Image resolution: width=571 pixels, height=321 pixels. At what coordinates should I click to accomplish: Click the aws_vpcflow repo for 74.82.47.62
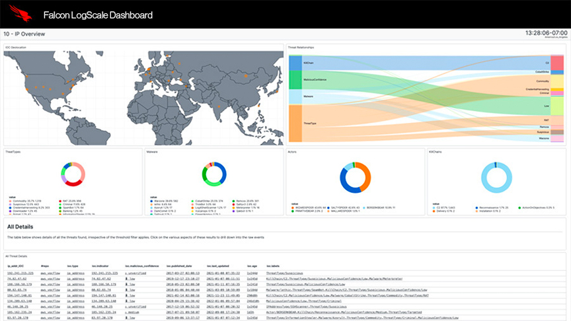point(50,279)
